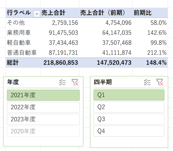Select 2023年度 in the year slicer
This screenshot has width=173, height=151.
click(x=43, y=119)
